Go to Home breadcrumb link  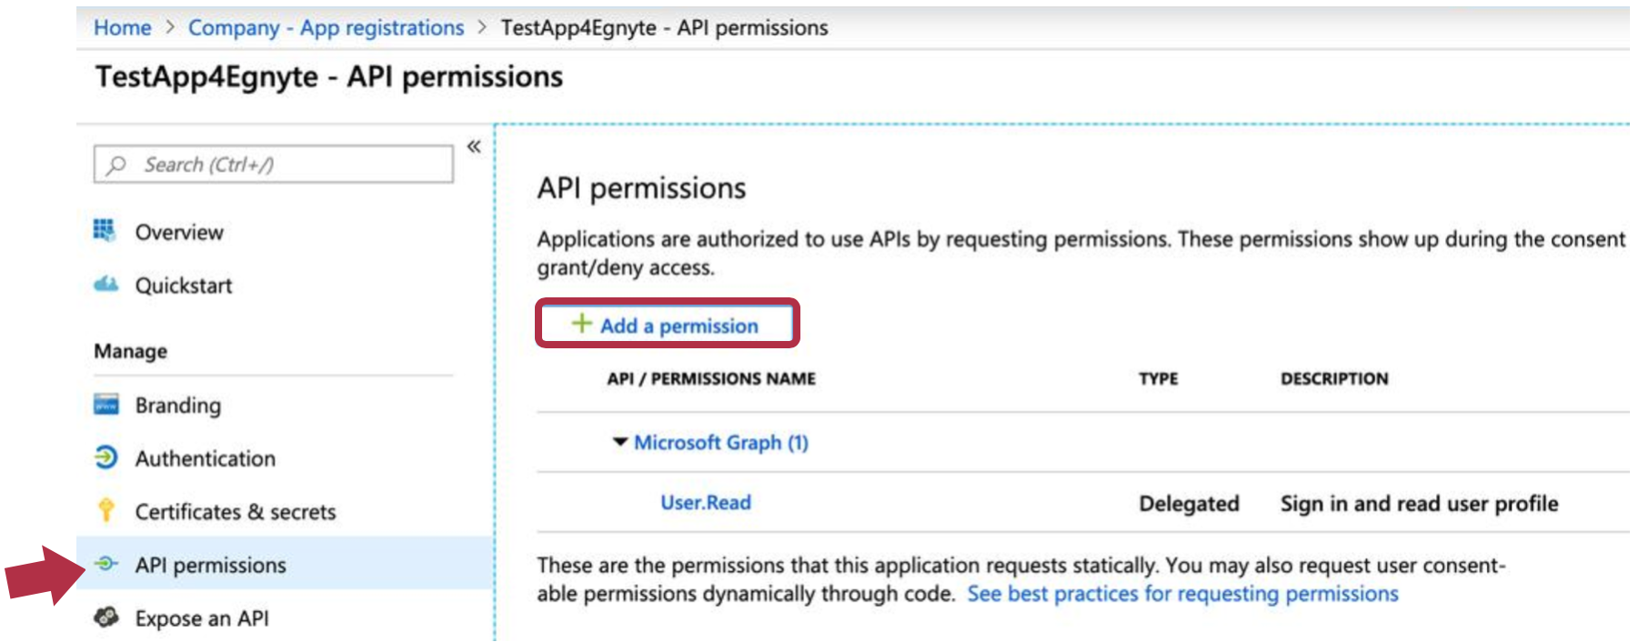(x=123, y=27)
